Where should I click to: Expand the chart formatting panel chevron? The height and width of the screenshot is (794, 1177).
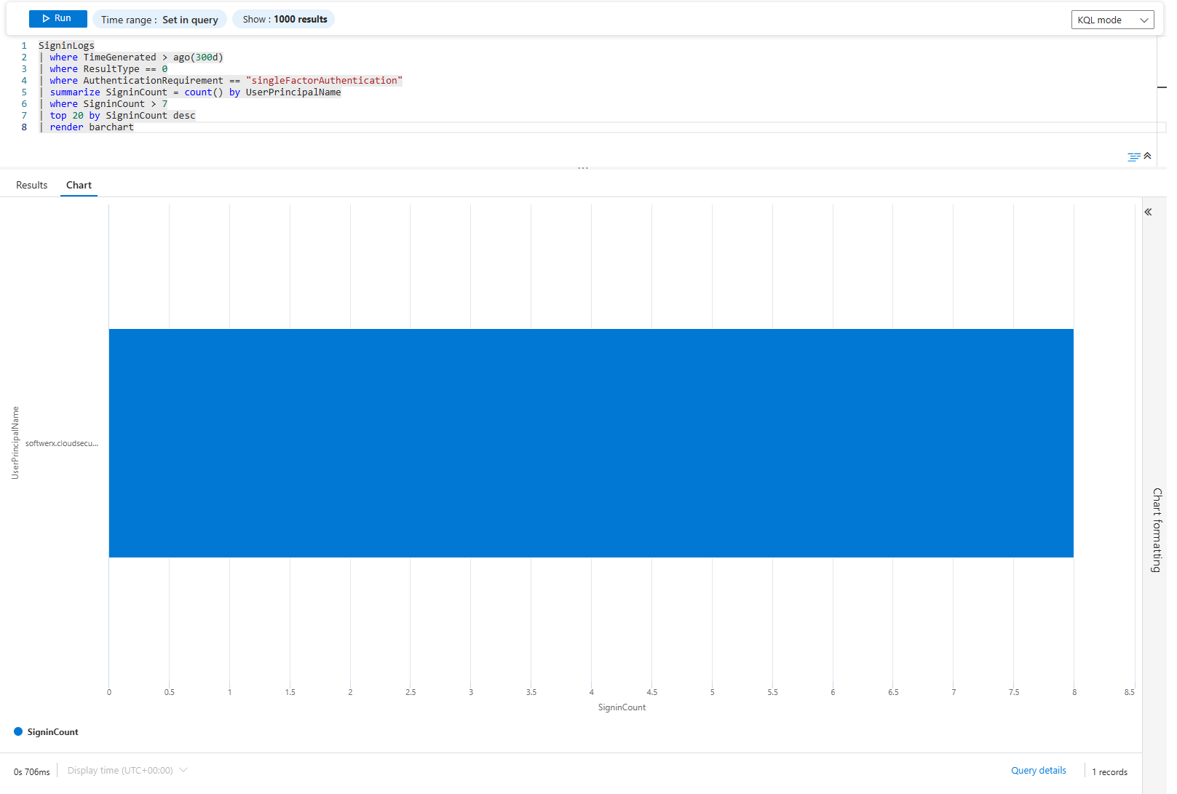coord(1148,213)
